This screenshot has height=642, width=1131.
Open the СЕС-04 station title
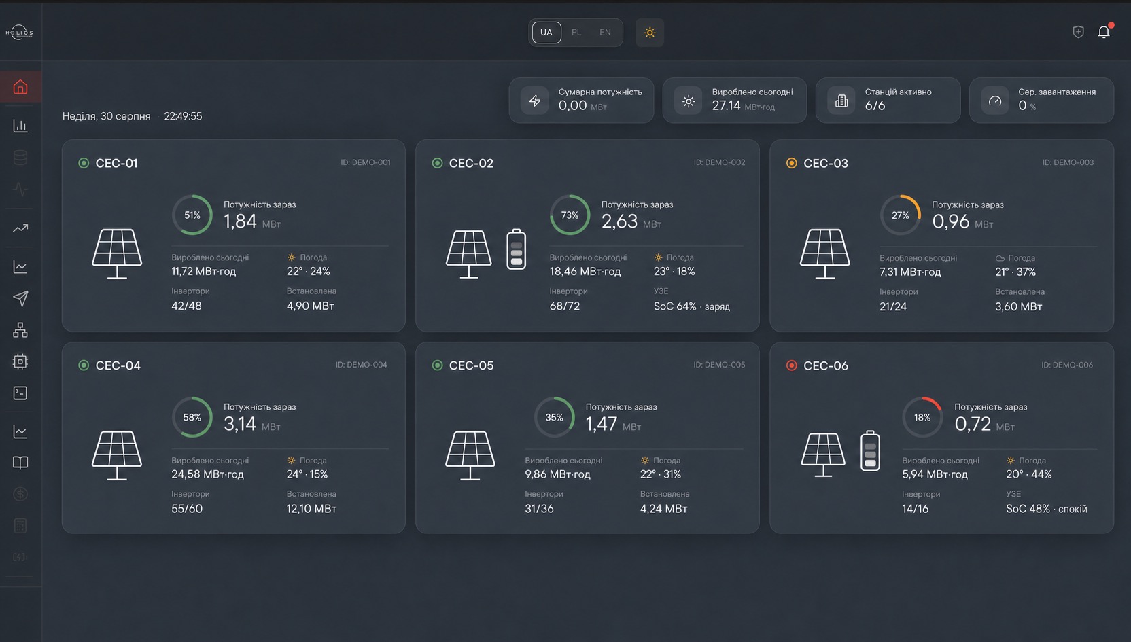click(118, 365)
